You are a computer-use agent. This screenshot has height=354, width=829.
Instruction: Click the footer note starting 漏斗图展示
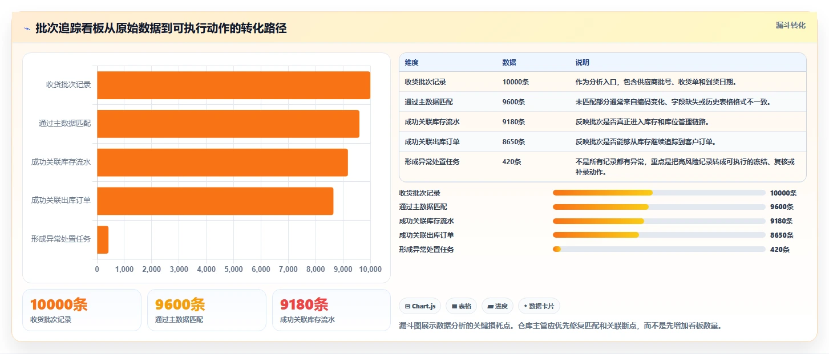tap(561, 326)
